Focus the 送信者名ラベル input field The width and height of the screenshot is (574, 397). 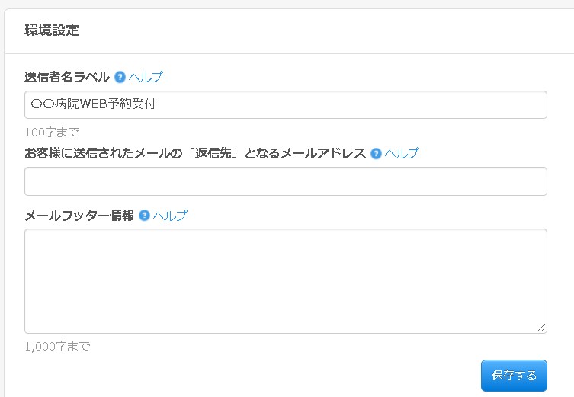(343, 105)
